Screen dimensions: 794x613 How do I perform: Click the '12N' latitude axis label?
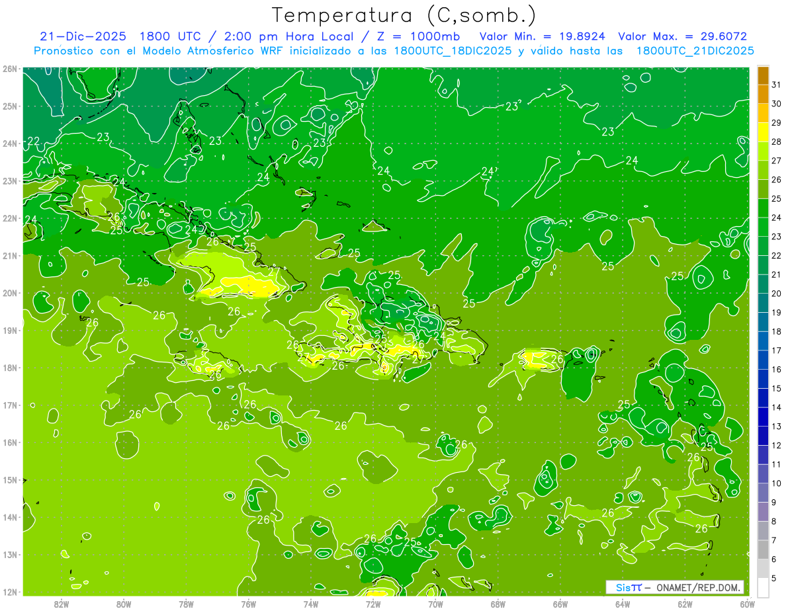[x=10, y=591]
